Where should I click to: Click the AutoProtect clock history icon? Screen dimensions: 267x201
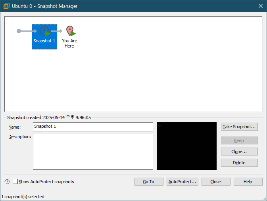[x=7, y=182]
